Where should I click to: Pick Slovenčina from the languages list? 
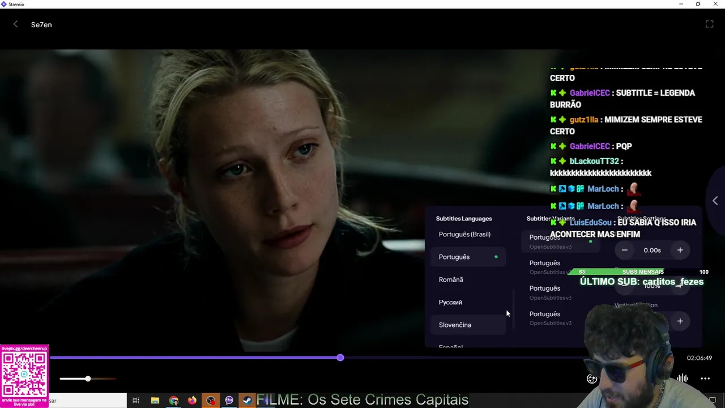[468, 325]
